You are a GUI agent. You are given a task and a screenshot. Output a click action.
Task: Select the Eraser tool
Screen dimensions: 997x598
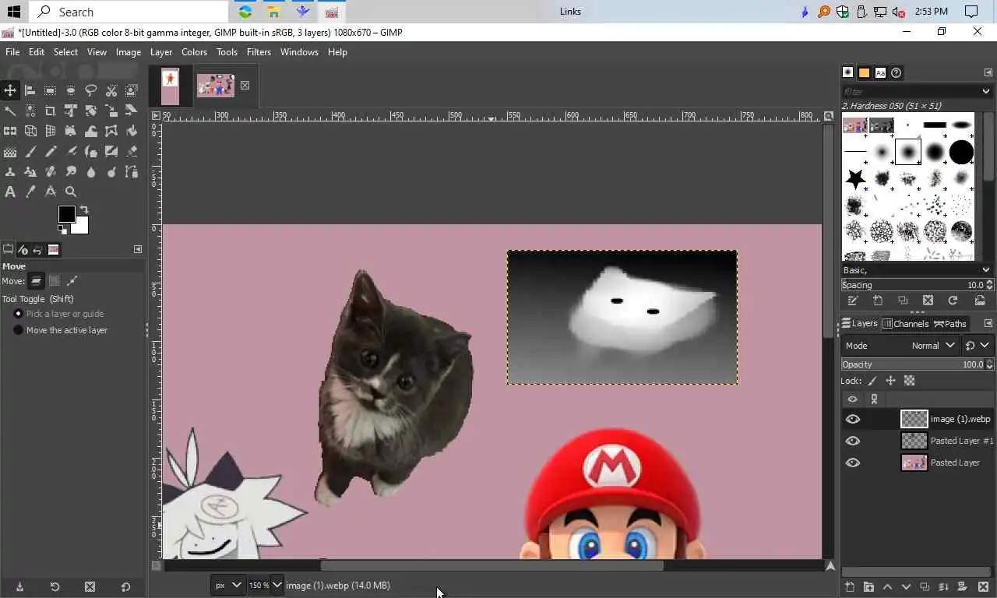click(x=132, y=151)
